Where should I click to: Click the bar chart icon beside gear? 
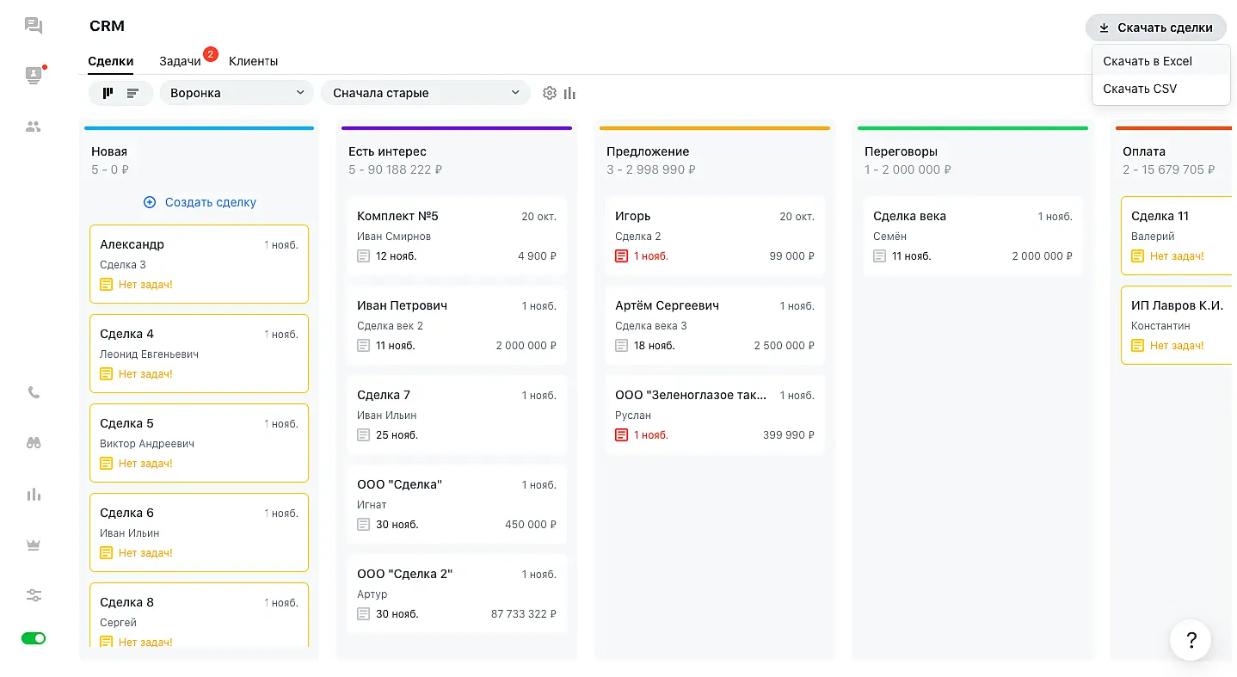point(569,93)
